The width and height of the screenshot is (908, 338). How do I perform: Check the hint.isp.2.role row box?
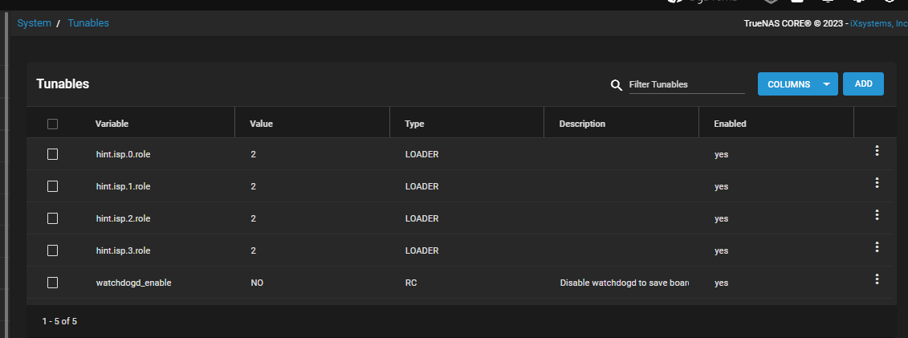[53, 218]
